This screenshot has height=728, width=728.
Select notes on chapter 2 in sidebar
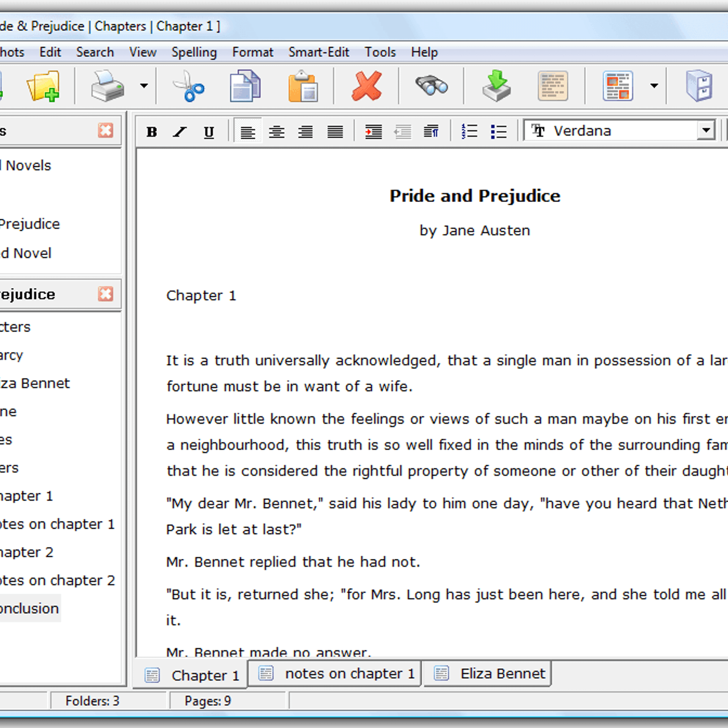point(57,581)
